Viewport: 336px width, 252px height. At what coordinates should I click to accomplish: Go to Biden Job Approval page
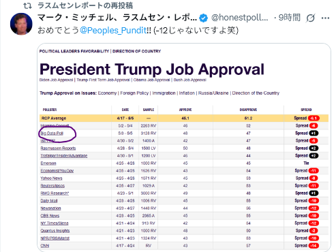coord(56,80)
